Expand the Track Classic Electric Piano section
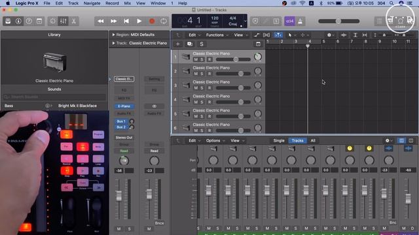Viewport: 419px width, 235px height. coord(113,43)
